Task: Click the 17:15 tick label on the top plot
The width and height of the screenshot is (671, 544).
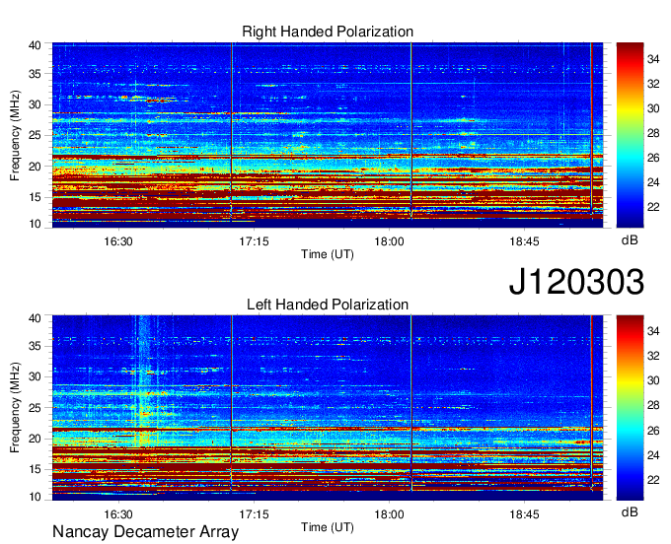Action: coord(254,241)
